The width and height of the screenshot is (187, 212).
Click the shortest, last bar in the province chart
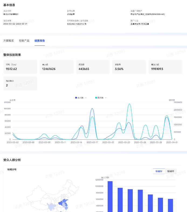[171, 205]
